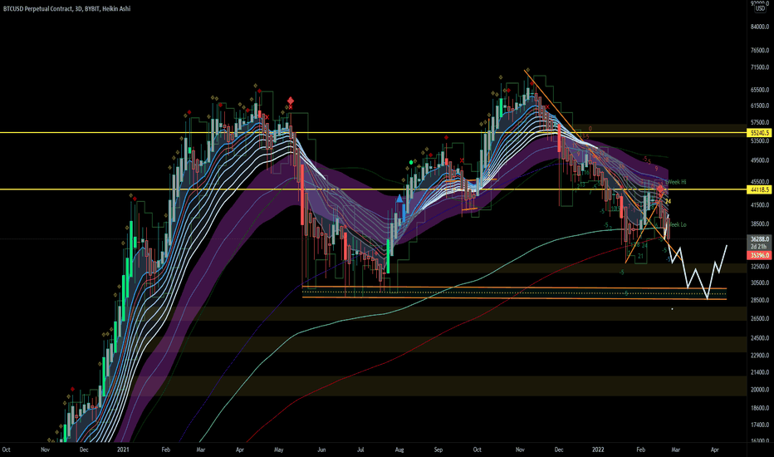This screenshot has height=457, width=774.
Task: Click the 26500.0 price axis label
Action: click(760, 319)
